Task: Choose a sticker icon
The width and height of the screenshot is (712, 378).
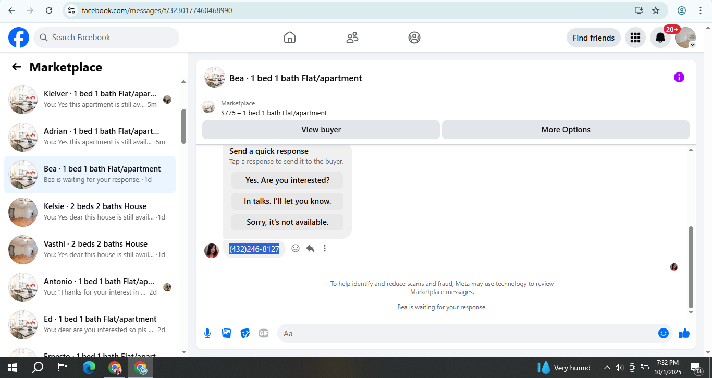Action: pyautogui.click(x=245, y=333)
